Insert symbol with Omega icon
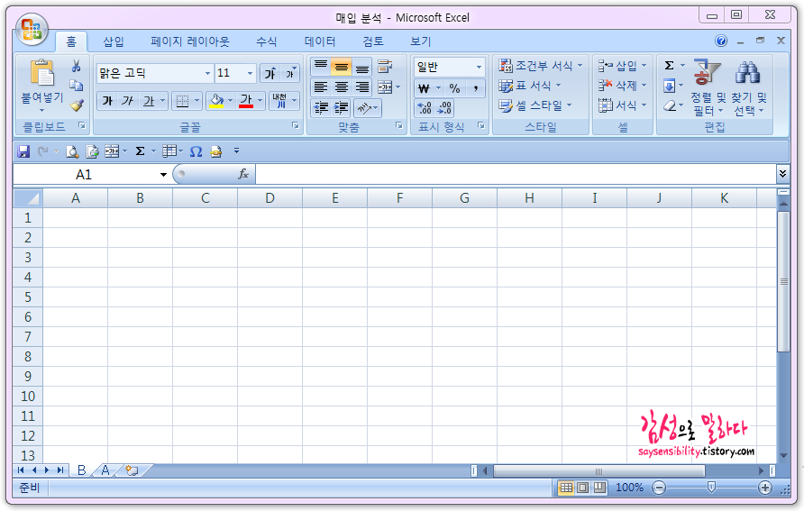 tap(196, 151)
